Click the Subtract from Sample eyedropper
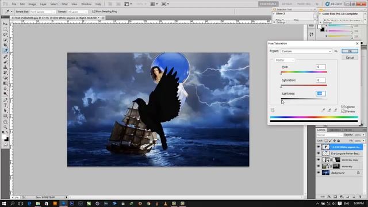Image resolution: width=368 pixels, height=207 pixels. [335, 110]
